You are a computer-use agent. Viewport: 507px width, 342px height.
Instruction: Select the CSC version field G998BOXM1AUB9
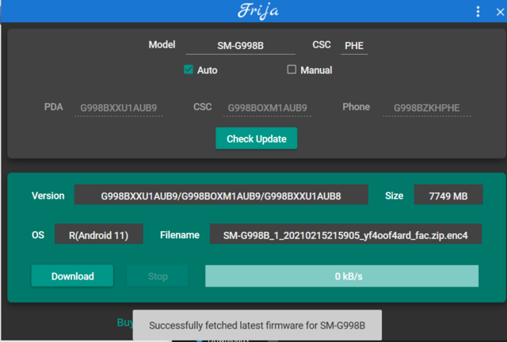click(x=267, y=108)
